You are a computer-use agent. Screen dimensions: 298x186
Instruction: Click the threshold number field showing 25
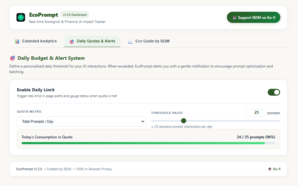(x=256, y=113)
